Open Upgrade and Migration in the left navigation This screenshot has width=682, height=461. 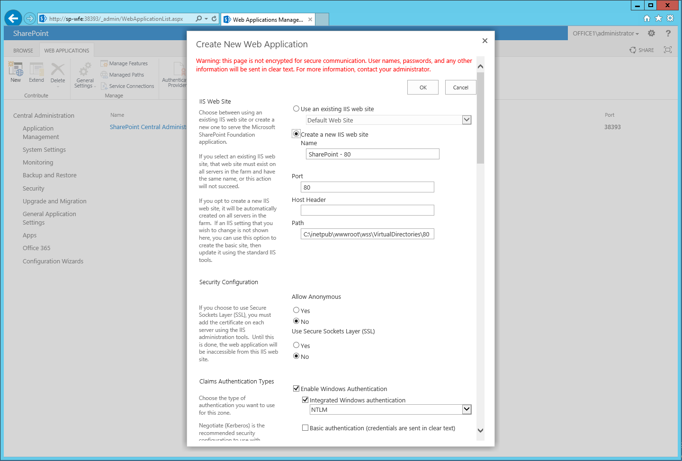(54, 201)
